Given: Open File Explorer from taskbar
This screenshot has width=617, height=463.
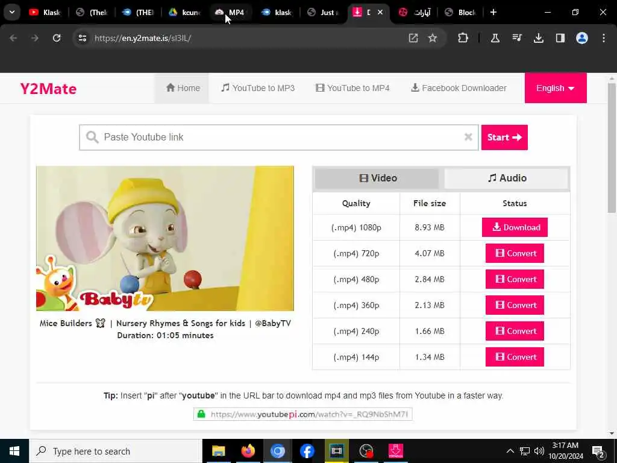Looking at the screenshot, I should [218, 451].
